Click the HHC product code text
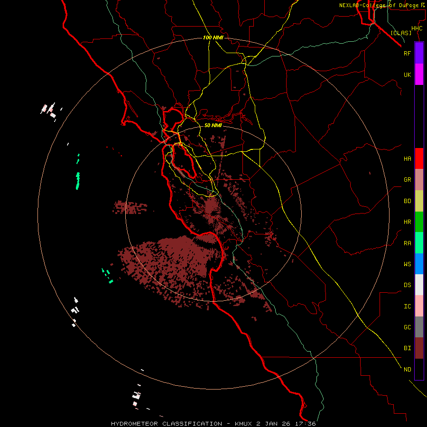The image size is (427, 427). [x=417, y=28]
